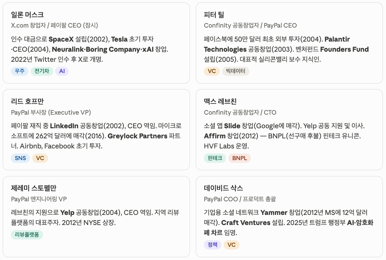Click the AI tag under 일론 머스크

point(62,71)
